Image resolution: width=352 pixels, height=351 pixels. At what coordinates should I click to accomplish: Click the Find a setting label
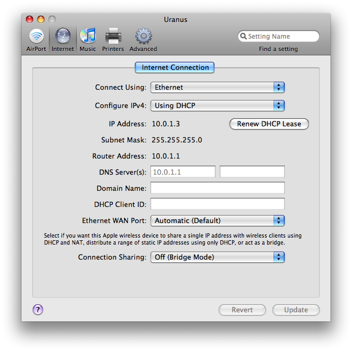pos(278,49)
